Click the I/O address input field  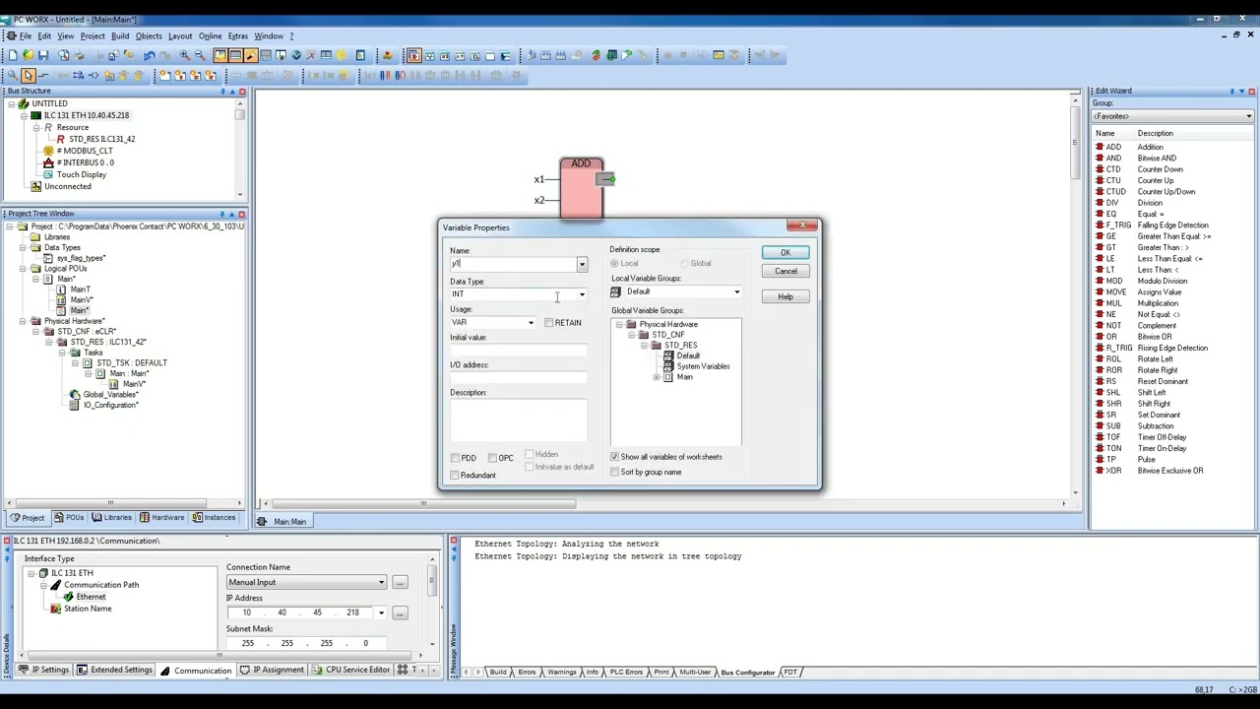[x=519, y=378]
